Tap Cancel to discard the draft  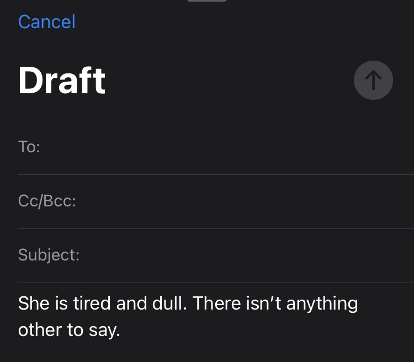point(46,22)
